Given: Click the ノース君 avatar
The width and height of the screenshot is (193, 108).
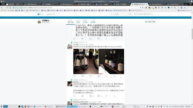Looking at the screenshot, I should tap(70, 46).
